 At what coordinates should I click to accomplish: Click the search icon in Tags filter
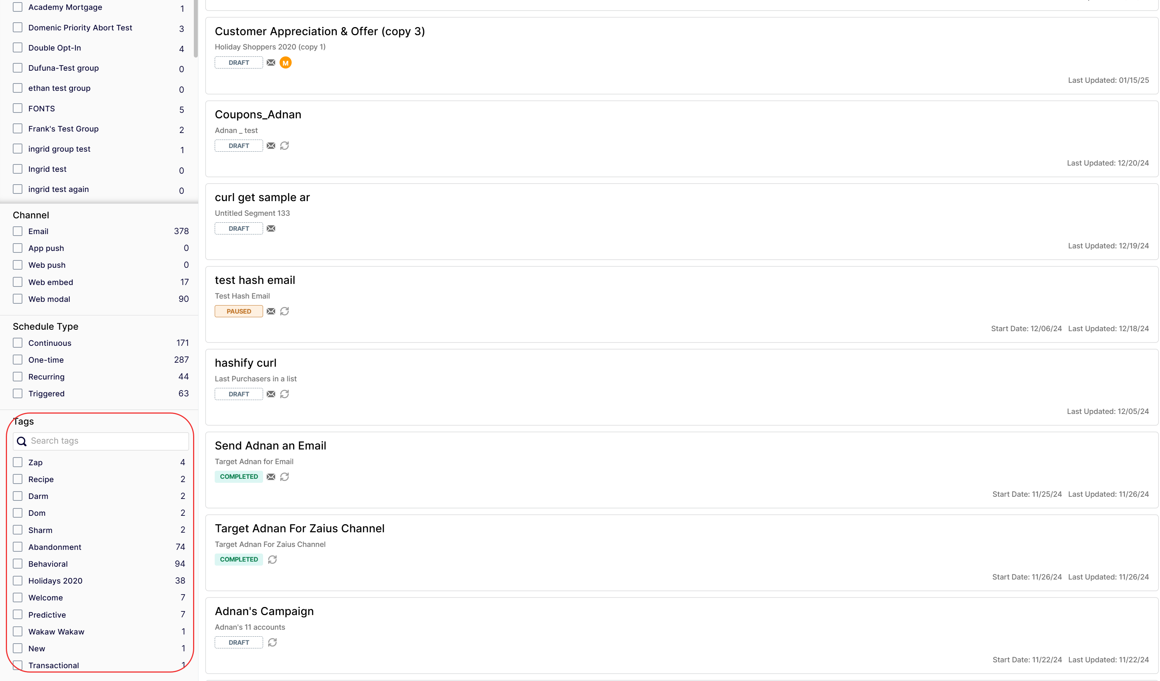tap(21, 441)
